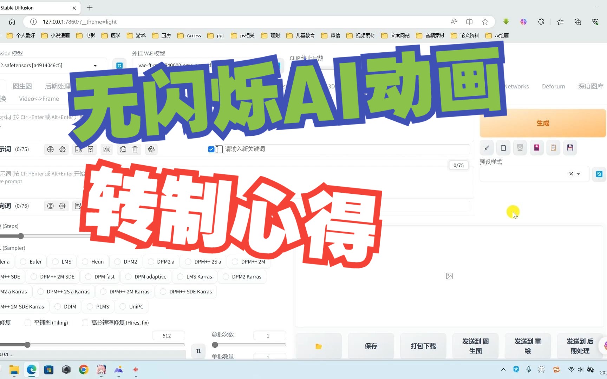
Task: Open the 论文资料 bookmark folder
Action: point(465,35)
